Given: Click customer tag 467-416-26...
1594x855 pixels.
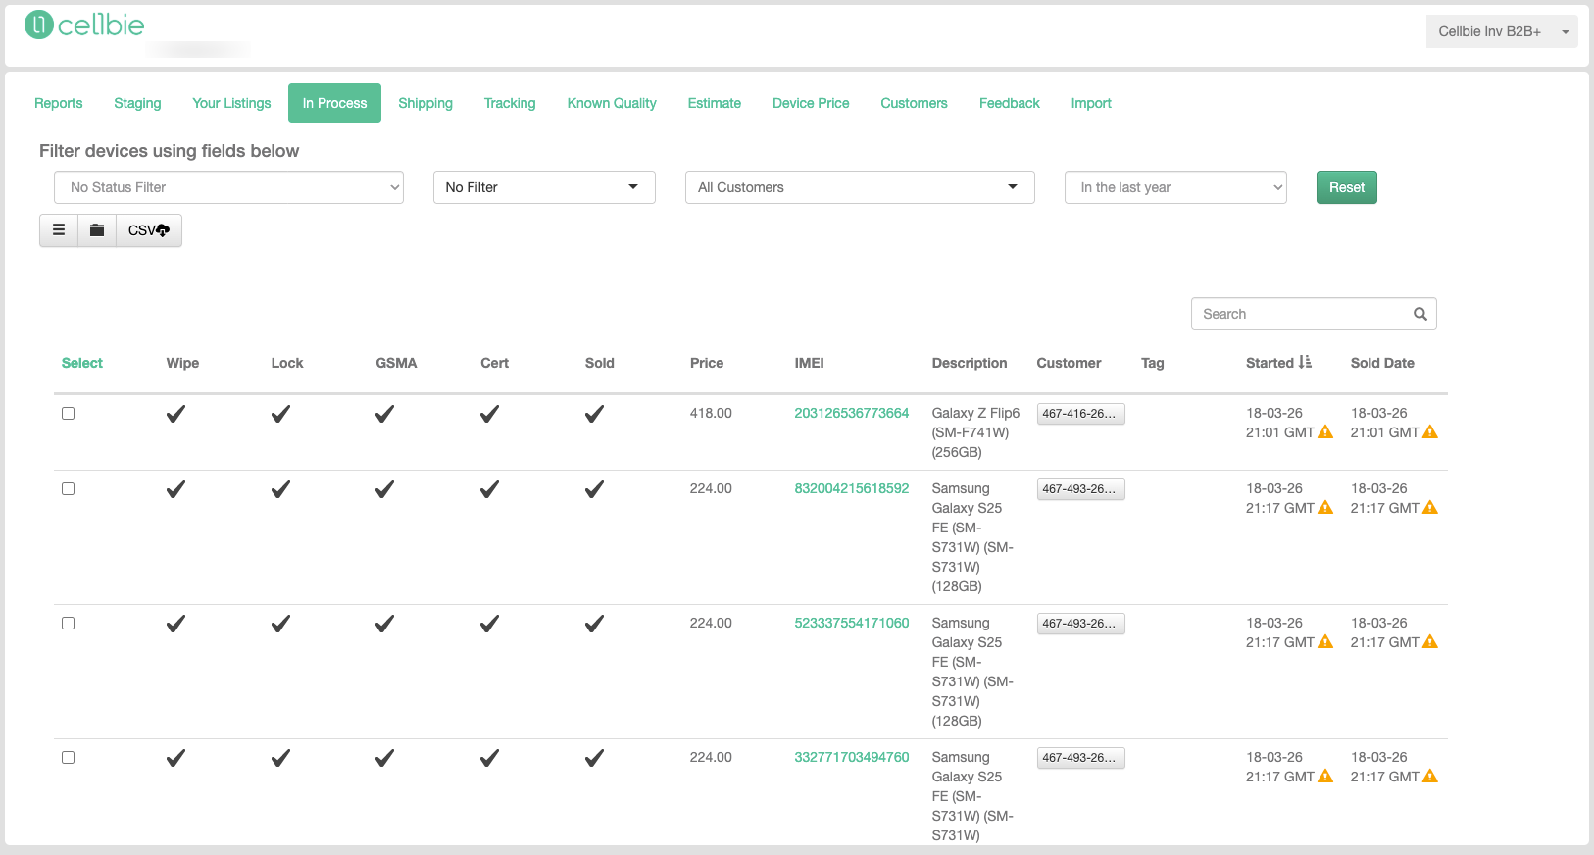Looking at the screenshot, I should tap(1080, 414).
